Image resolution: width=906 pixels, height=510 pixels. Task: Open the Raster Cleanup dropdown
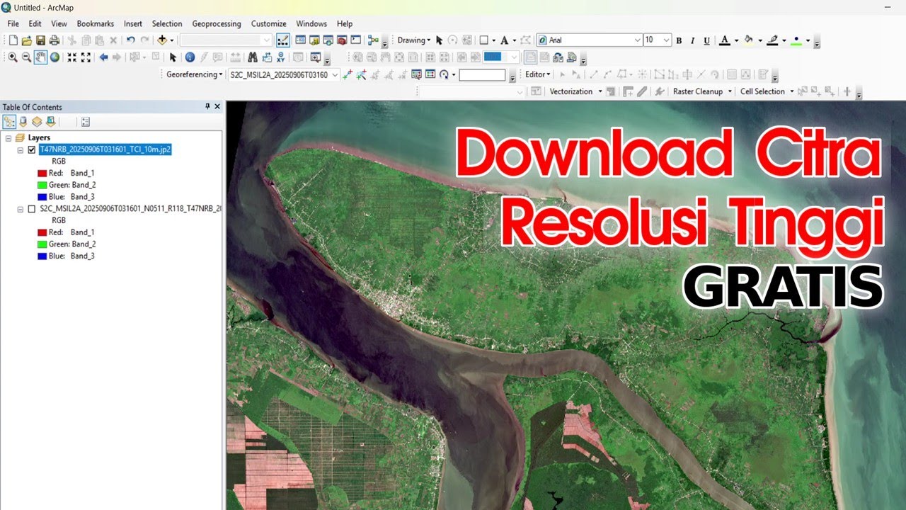[x=702, y=91]
